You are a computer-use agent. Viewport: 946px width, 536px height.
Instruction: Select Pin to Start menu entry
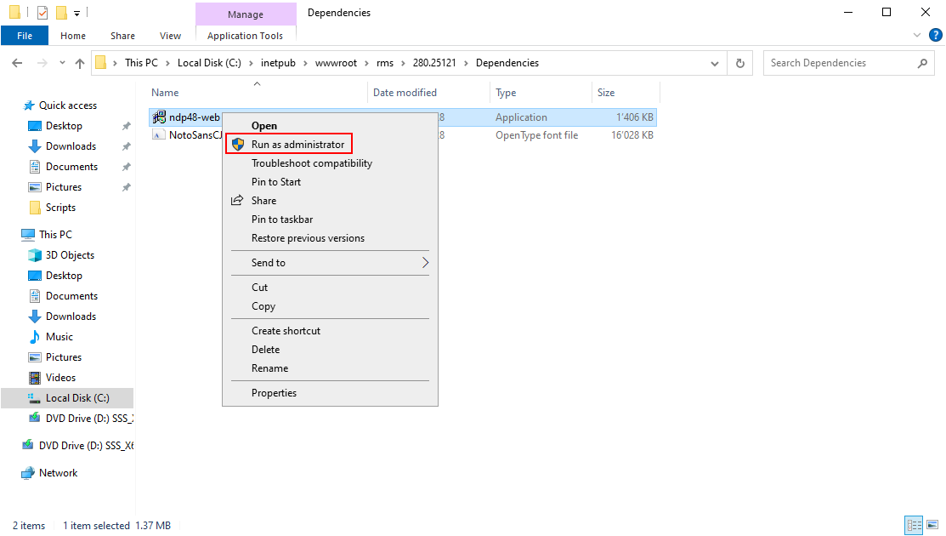tap(330, 182)
